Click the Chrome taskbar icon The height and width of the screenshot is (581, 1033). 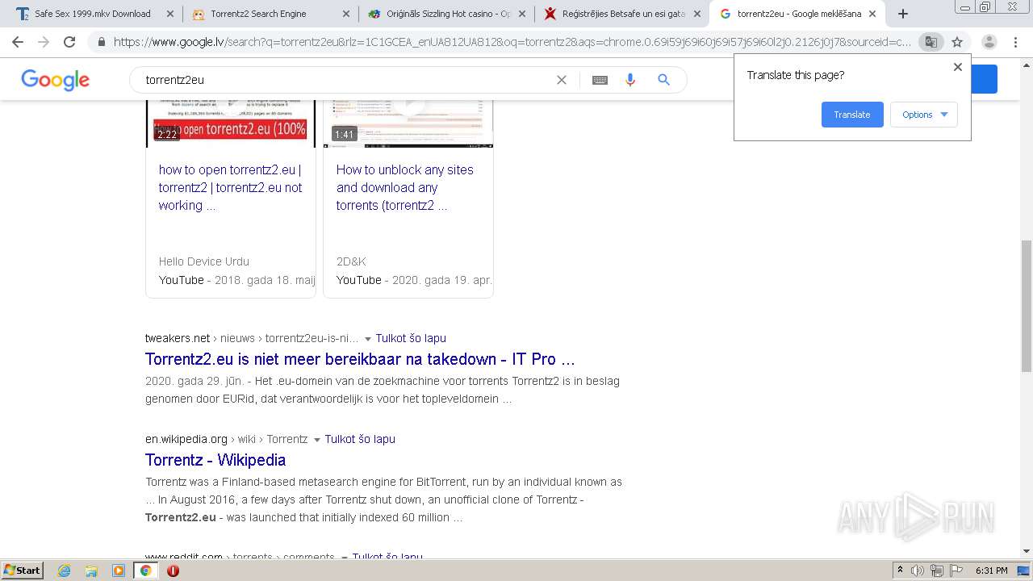pos(146,571)
